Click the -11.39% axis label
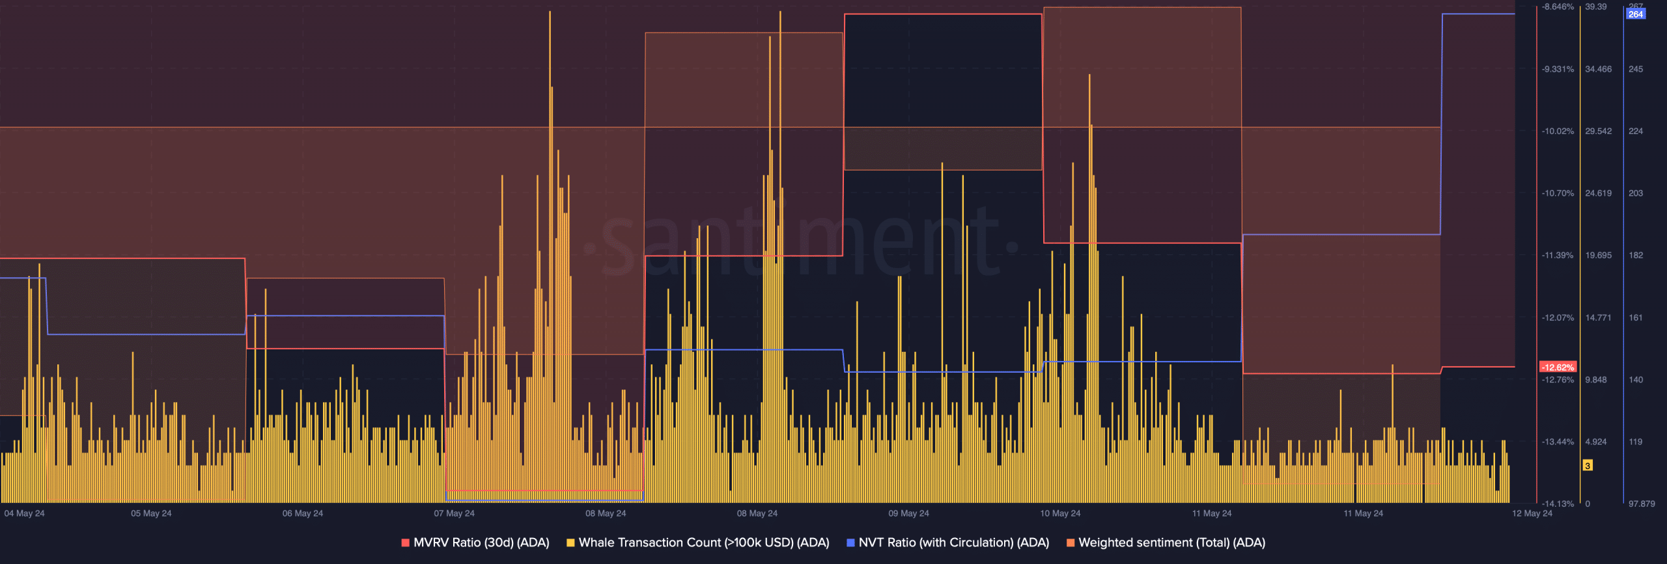The width and height of the screenshot is (1667, 564). point(1558,255)
